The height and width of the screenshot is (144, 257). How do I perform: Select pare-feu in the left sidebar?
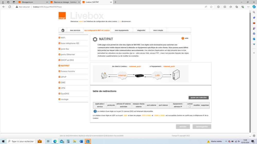[65, 49]
